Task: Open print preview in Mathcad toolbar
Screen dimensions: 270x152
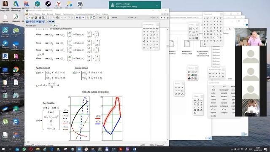Action: [43, 18]
